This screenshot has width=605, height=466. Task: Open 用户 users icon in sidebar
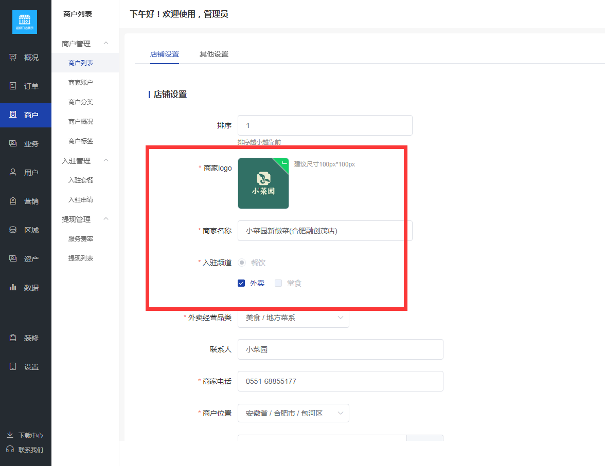pos(13,172)
